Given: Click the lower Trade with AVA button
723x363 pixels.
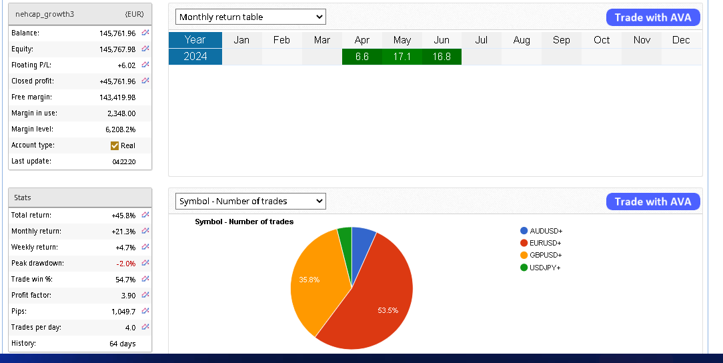Looking at the screenshot, I should pyautogui.click(x=653, y=202).
